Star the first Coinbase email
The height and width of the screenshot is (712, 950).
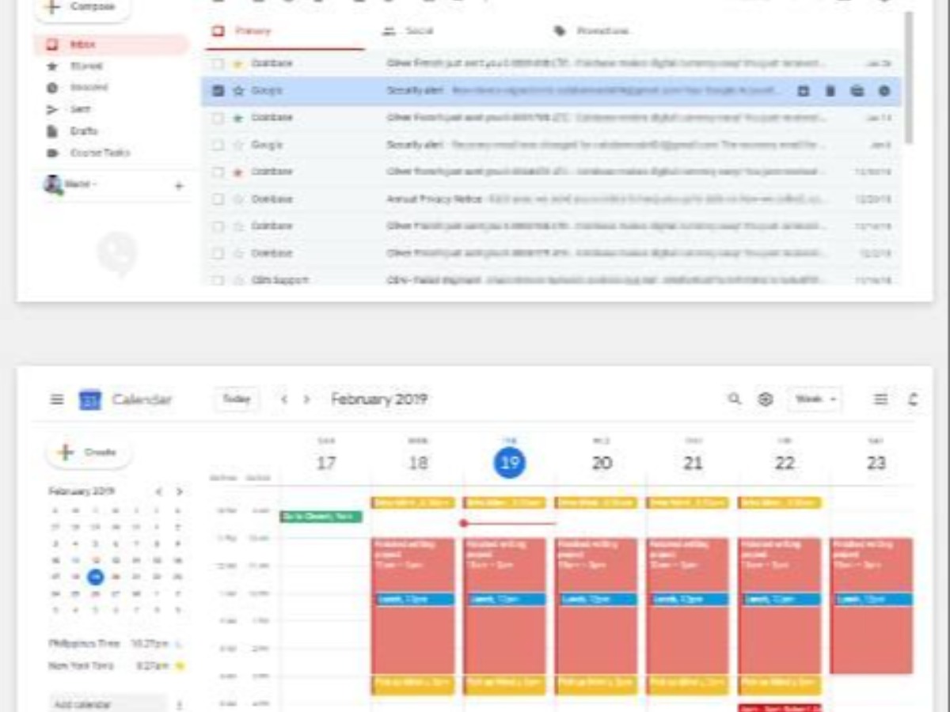click(238, 63)
